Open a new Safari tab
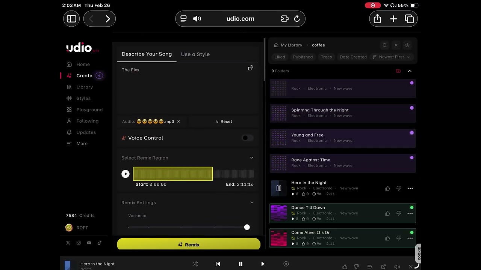Viewport: 481px width, 270px height. 393,19
